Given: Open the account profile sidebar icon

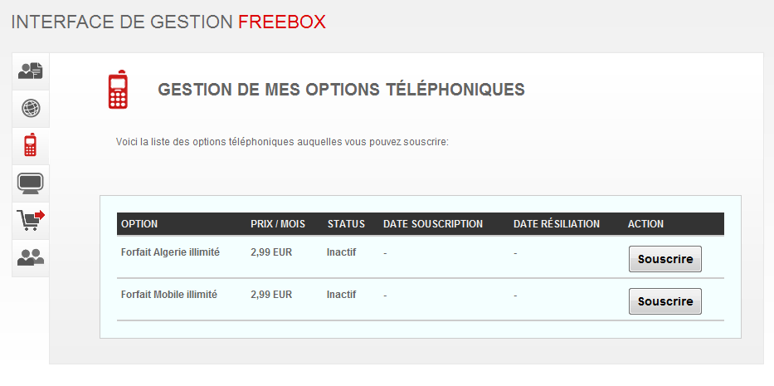Looking at the screenshot, I should tap(31, 71).
